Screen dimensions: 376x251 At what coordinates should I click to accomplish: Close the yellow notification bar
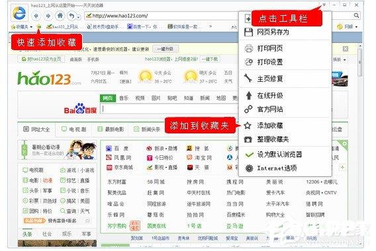click(346, 49)
